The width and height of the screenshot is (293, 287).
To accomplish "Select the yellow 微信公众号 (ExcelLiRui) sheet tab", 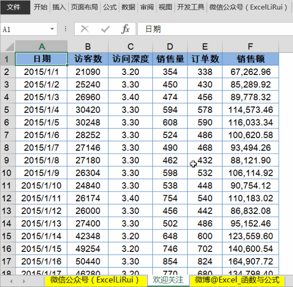I will tap(96, 280).
